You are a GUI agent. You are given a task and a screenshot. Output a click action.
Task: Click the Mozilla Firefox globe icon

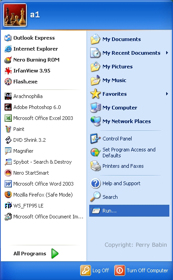[x=8, y=195]
